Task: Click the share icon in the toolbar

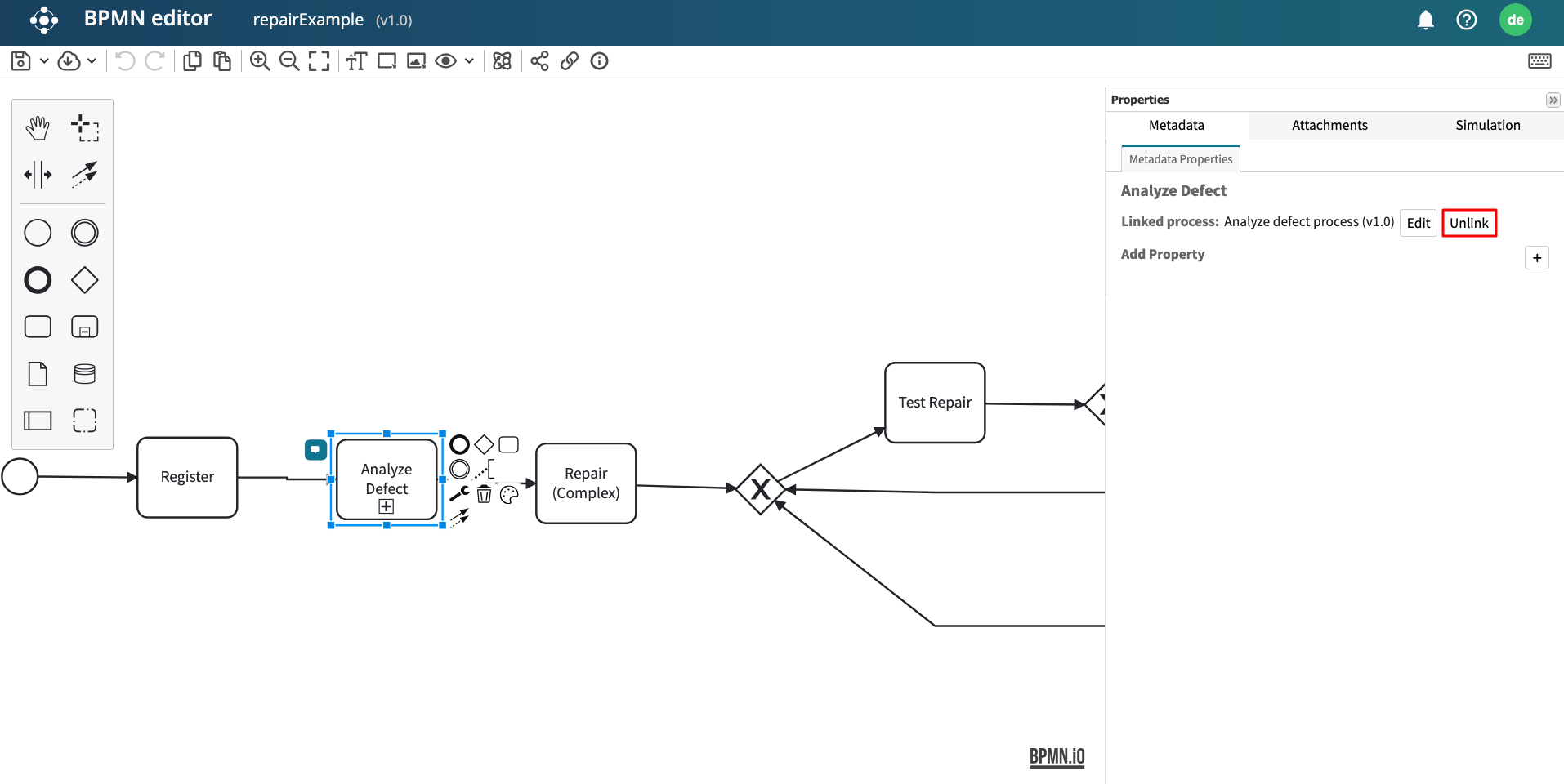Action: click(x=539, y=61)
